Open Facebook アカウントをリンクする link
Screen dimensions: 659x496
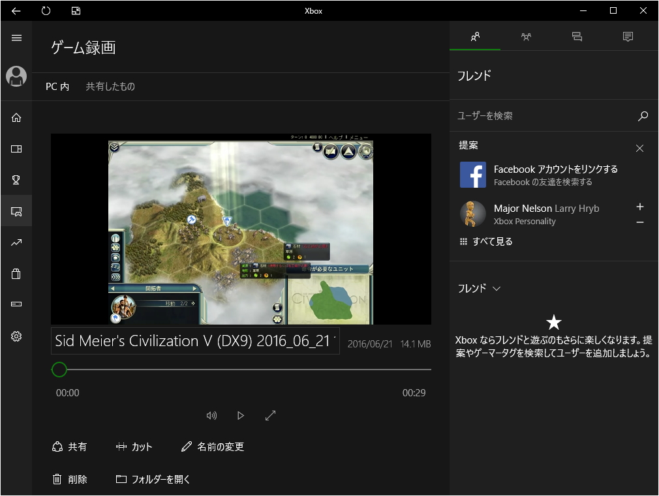(556, 169)
